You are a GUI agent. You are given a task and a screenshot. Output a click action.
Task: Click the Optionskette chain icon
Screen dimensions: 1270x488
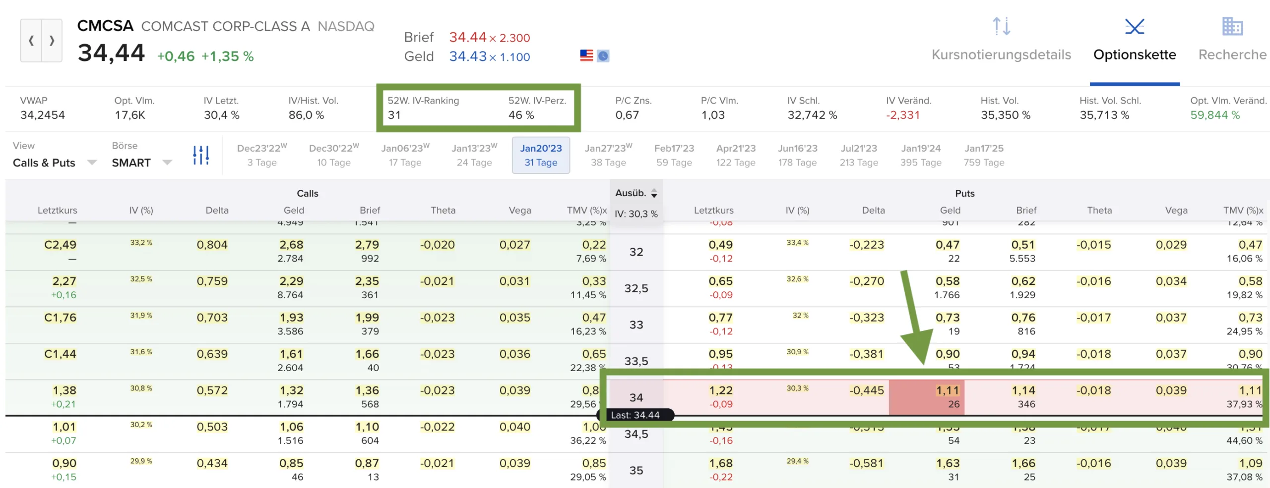coord(1135,26)
